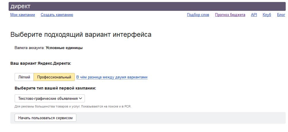Switch to the Лёгкий interface option
This screenshot has width=288, height=132.
[x=24, y=77]
